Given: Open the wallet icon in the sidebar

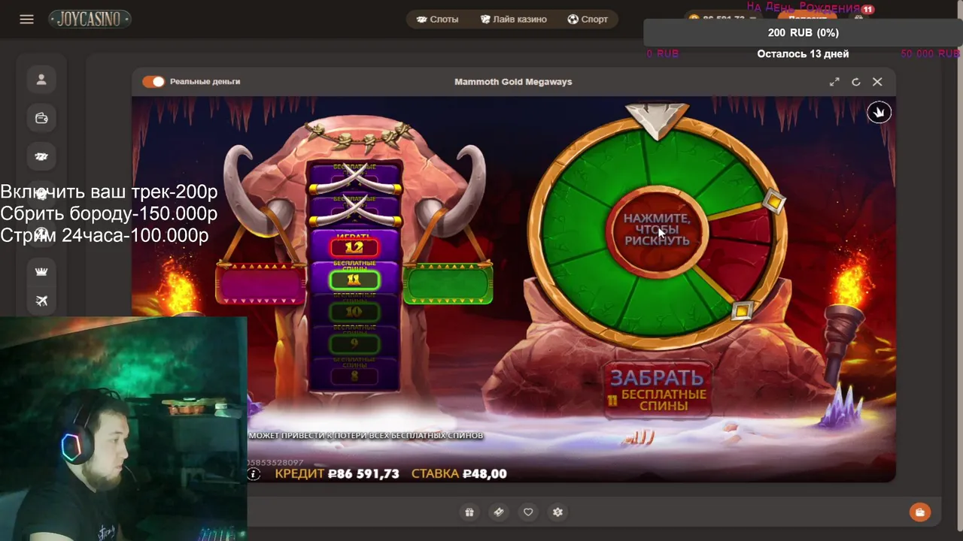Looking at the screenshot, I should 41,118.
